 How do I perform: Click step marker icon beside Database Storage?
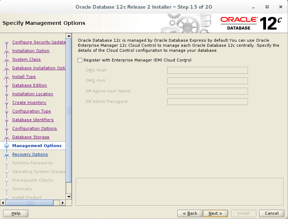(x=7, y=137)
